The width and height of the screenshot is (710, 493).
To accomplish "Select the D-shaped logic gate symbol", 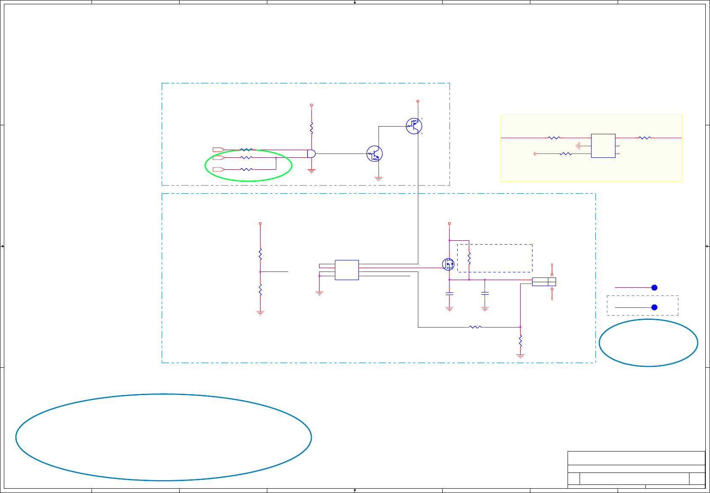I will coord(311,154).
